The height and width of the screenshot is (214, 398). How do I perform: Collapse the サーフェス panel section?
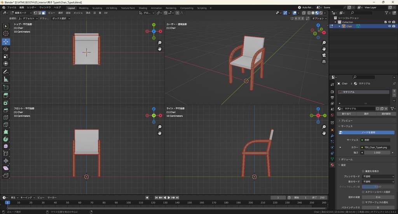point(347,126)
